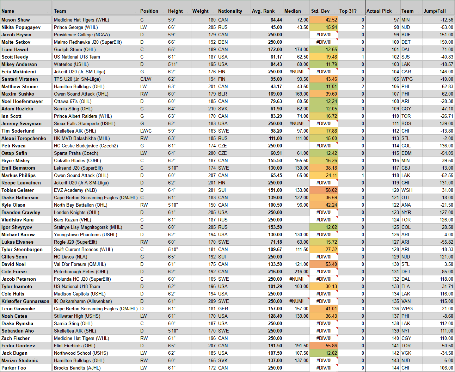Open the Avg. Rank column filter dropdown
This screenshot has width=455, height=372.
coord(279,11)
